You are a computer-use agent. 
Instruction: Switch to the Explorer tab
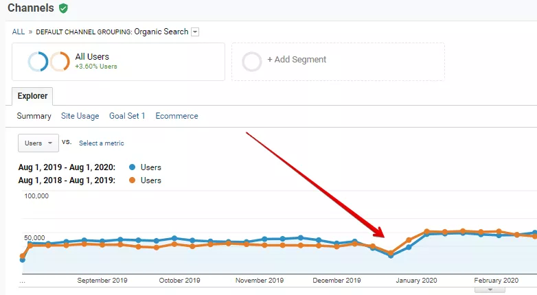coord(32,96)
